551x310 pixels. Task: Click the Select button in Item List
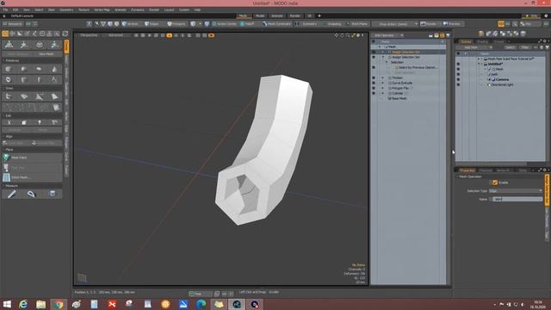click(x=510, y=47)
